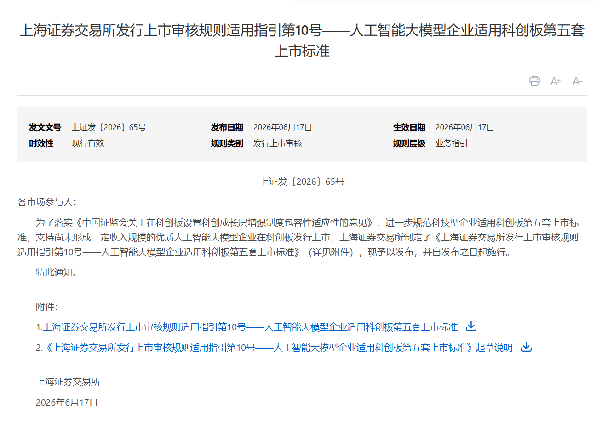
Task: Increase font size with A+ icon
Action: 556,81
